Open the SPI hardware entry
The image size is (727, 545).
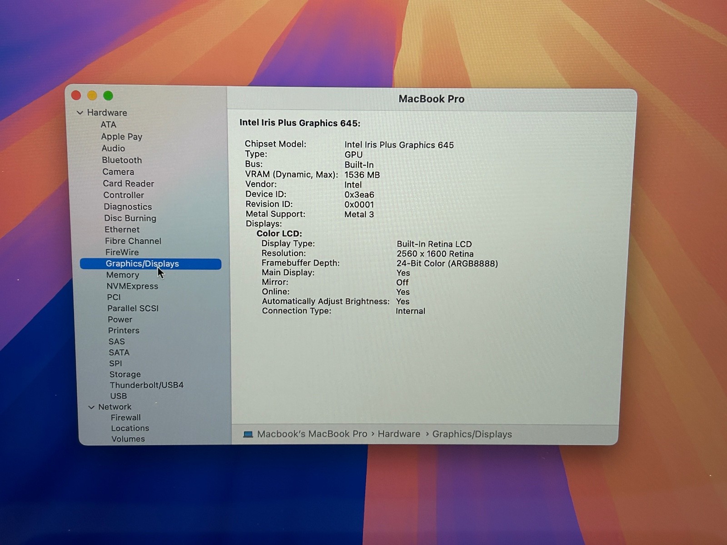click(x=115, y=363)
